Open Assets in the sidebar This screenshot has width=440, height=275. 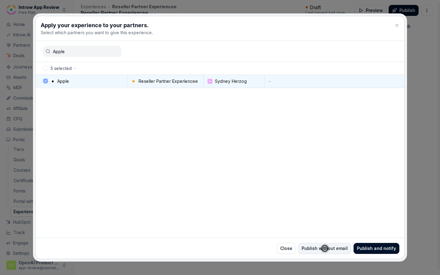pyautogui.click(x=20, y=77)
